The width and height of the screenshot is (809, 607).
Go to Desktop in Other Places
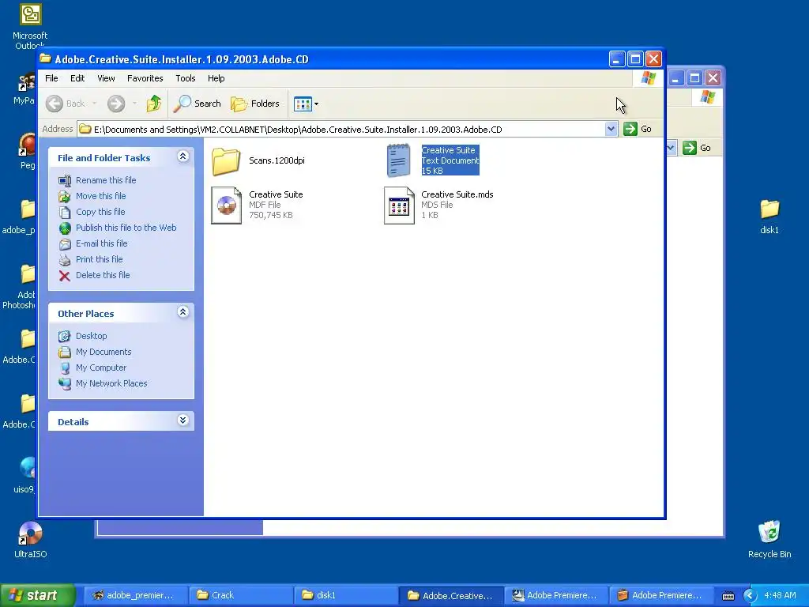click(x=92, y=336)
